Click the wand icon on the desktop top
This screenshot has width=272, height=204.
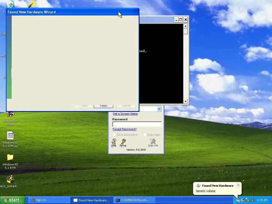(31, 4)
